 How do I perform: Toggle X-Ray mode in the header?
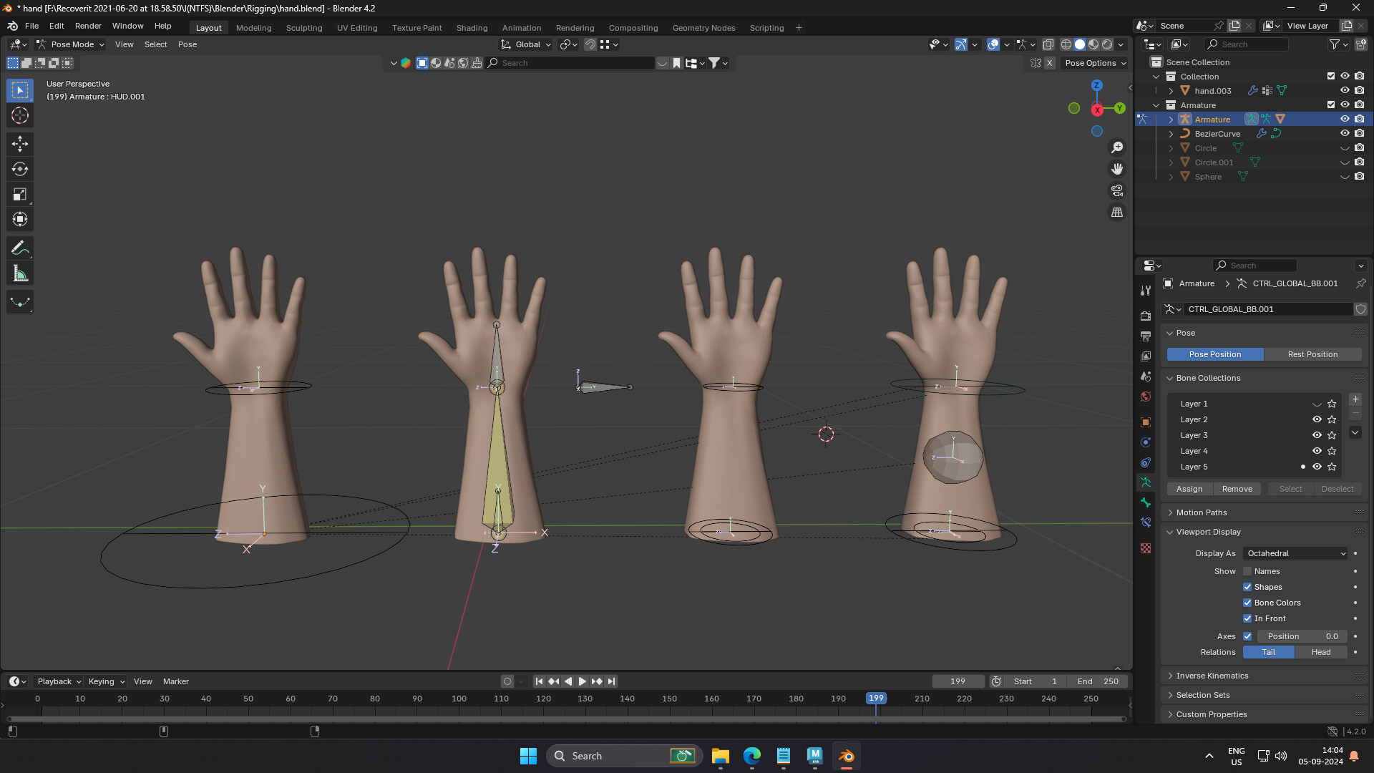point(1049,44)
